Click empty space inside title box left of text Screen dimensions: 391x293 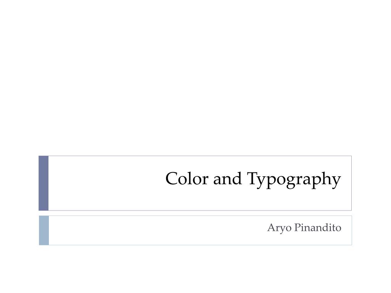105,183
